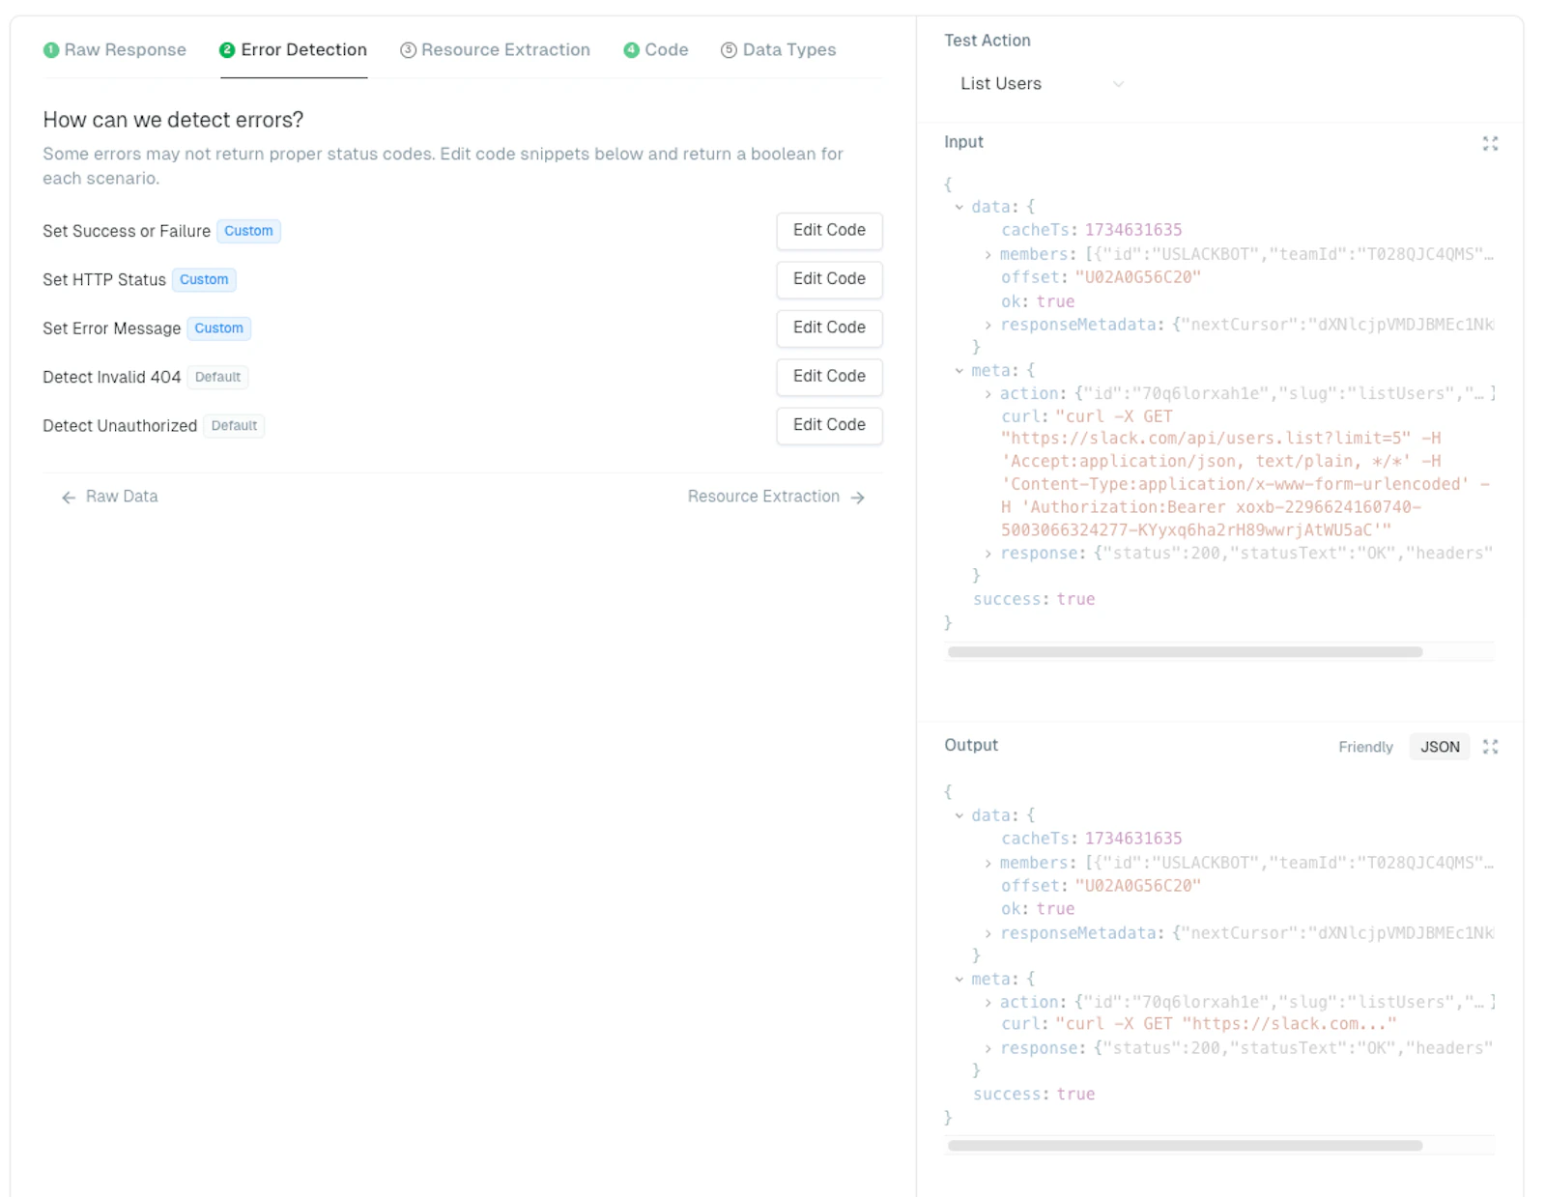The height and width of the screenshot is (1197, 1546).
Task: Edit code for Set Error Message
Action: click(829, 328)
